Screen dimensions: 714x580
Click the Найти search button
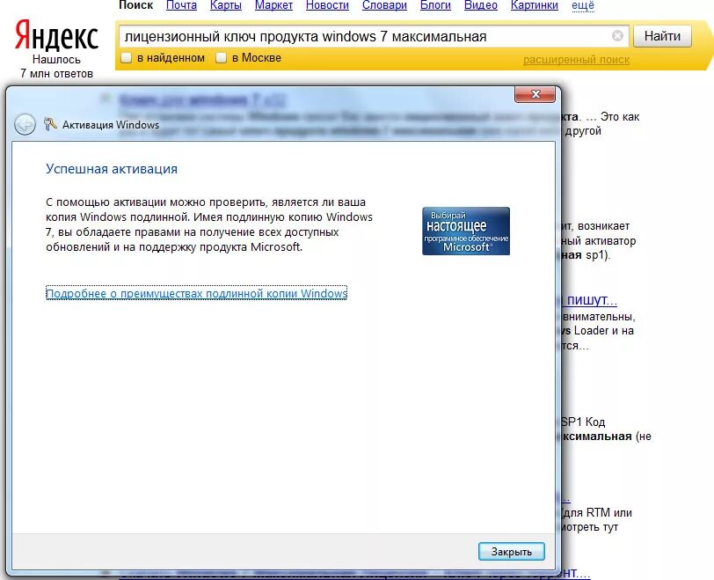662,36
